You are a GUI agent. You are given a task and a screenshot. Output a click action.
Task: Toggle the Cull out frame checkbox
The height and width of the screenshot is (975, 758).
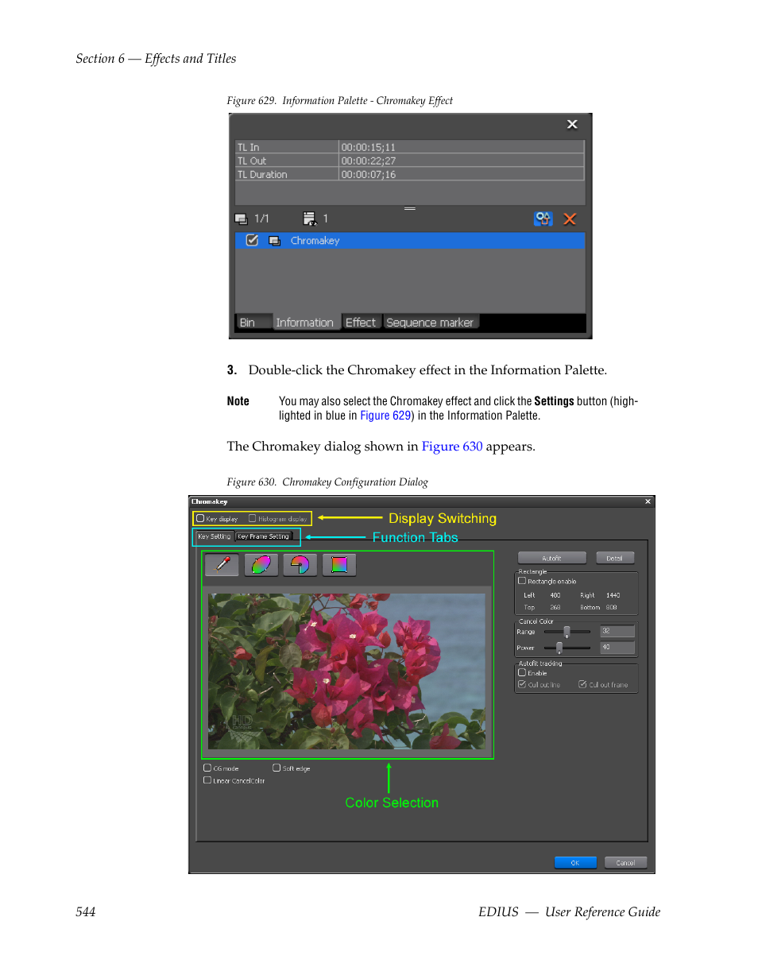tap(582, 684)
